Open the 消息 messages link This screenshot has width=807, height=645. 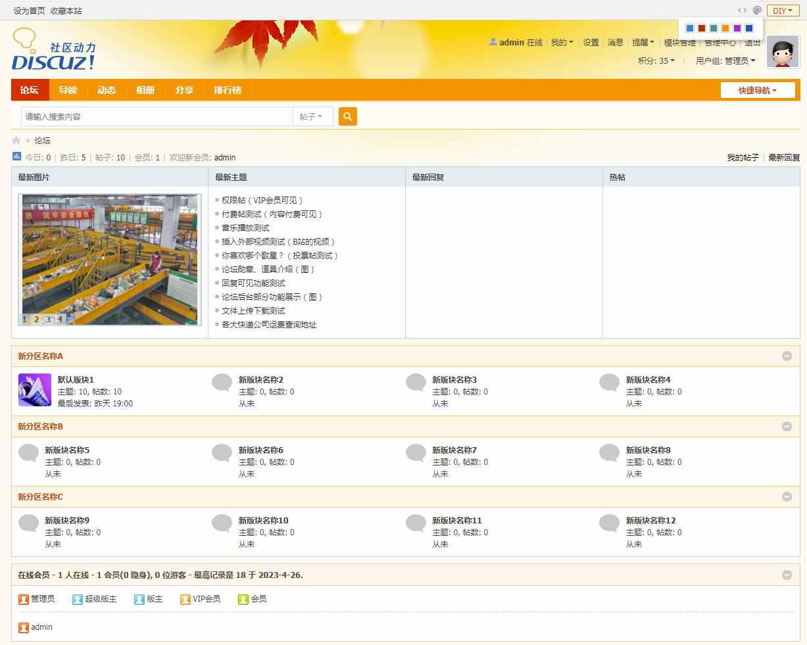coord(616,42)
